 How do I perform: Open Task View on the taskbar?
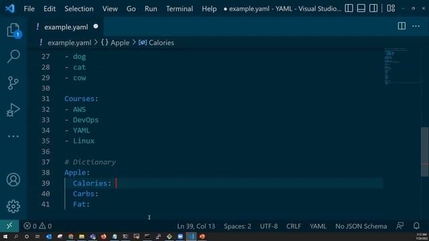point(38,236)
